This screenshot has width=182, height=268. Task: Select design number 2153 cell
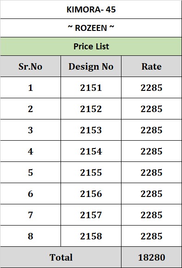(x=91, y=130)
